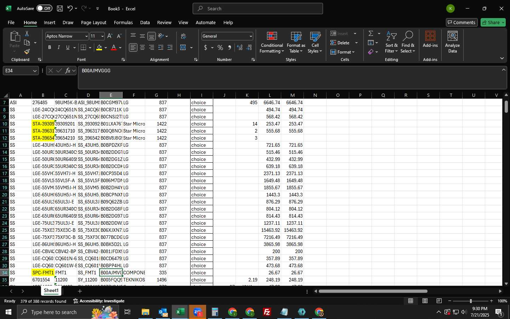This screenshot has height=319, width=510.
Task: Click the Paste clipboard icon
Action: coord(15,36)
